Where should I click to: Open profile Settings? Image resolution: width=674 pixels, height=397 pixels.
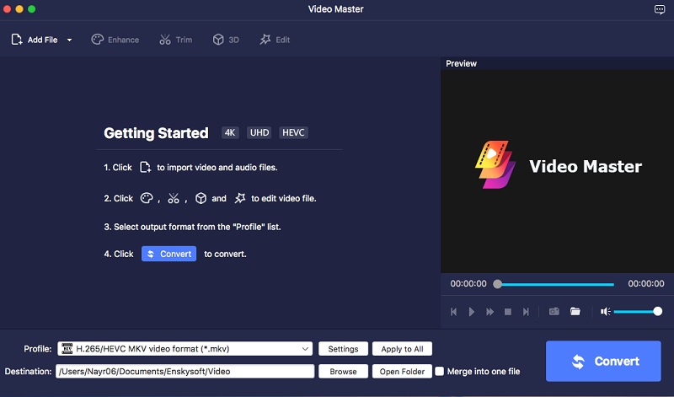343,349
